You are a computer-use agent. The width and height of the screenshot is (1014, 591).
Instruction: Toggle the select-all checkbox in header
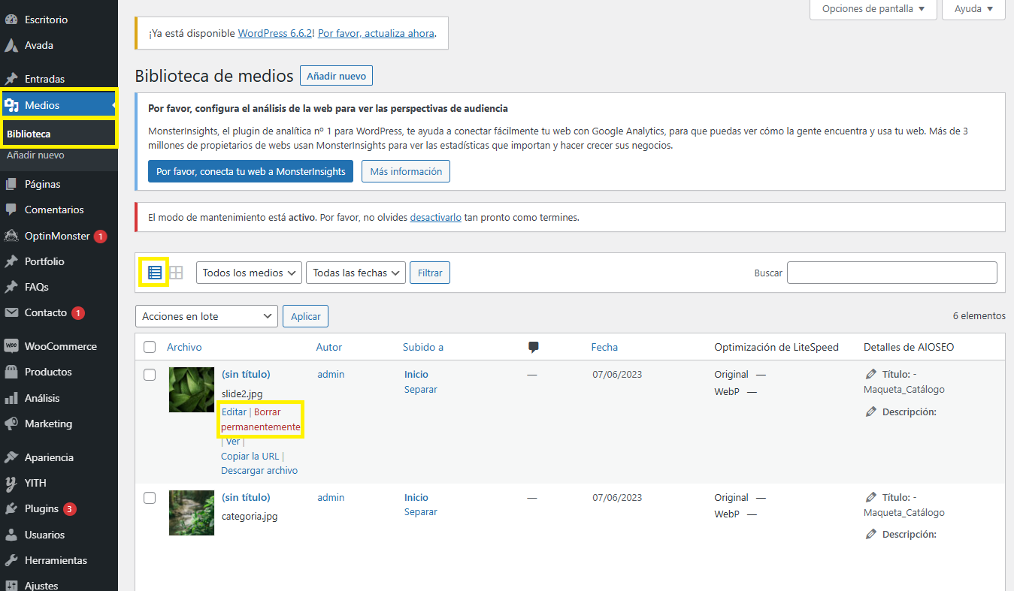click(150, 347)
